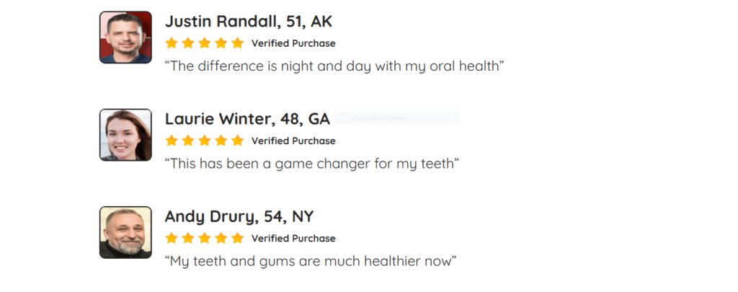The image size is (738, 292).
Task: Click the game changer review quote
Action: tap(312, 164)
